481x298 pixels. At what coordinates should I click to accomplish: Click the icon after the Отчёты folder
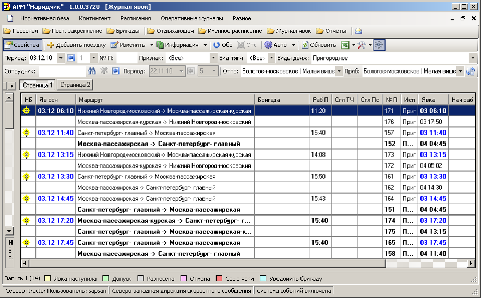click(x=358, y=31)
